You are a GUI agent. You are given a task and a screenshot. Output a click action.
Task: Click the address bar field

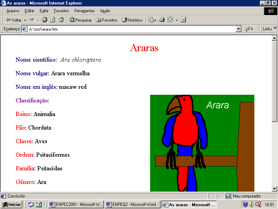(x=132, y=29)
